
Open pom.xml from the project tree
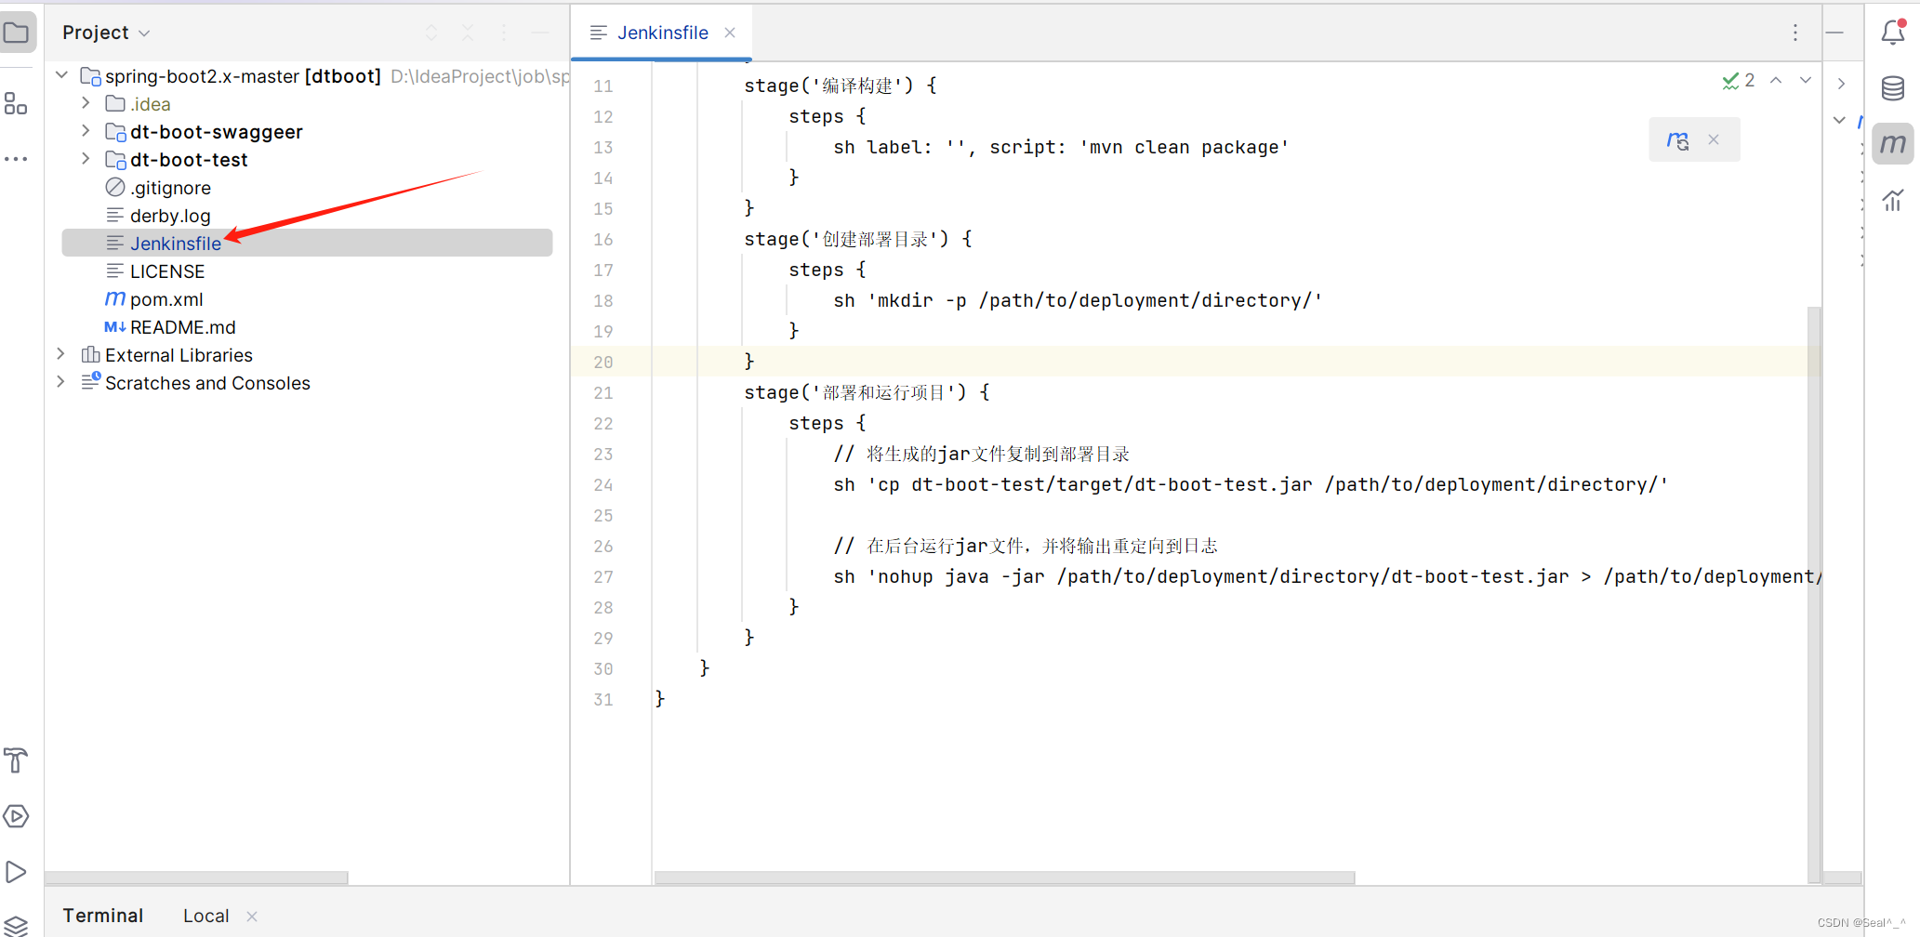(167, 299)
